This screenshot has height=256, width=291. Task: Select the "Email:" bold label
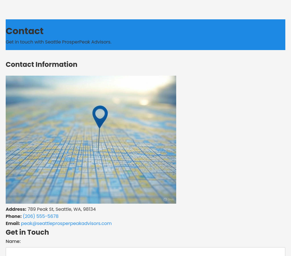pyautogui.click(x=13, y=224)
